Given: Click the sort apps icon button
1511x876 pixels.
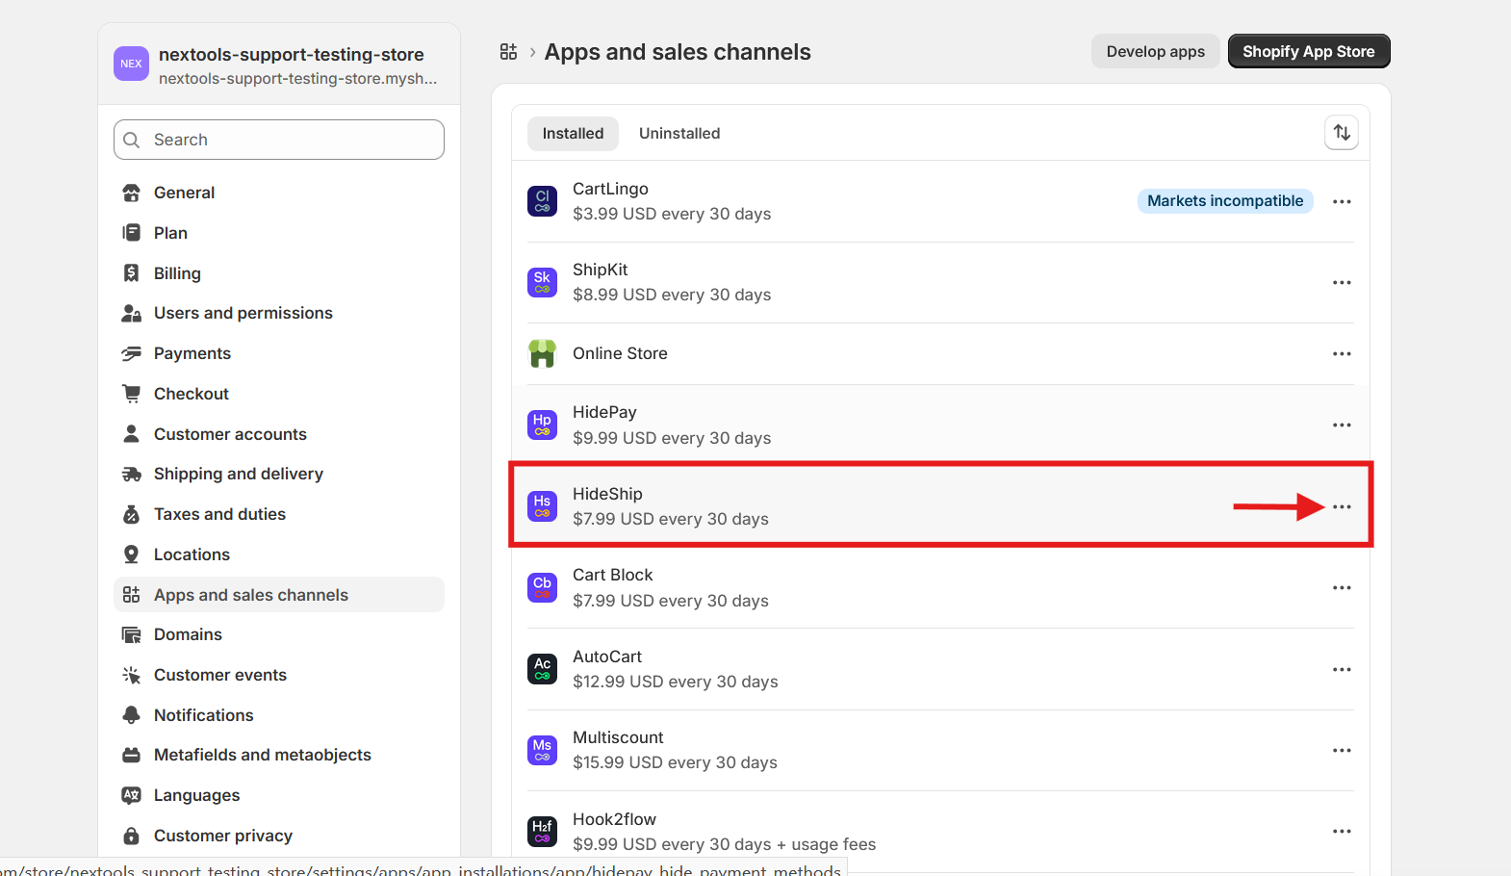Looking at the screenshot, I should [1342, 133].
